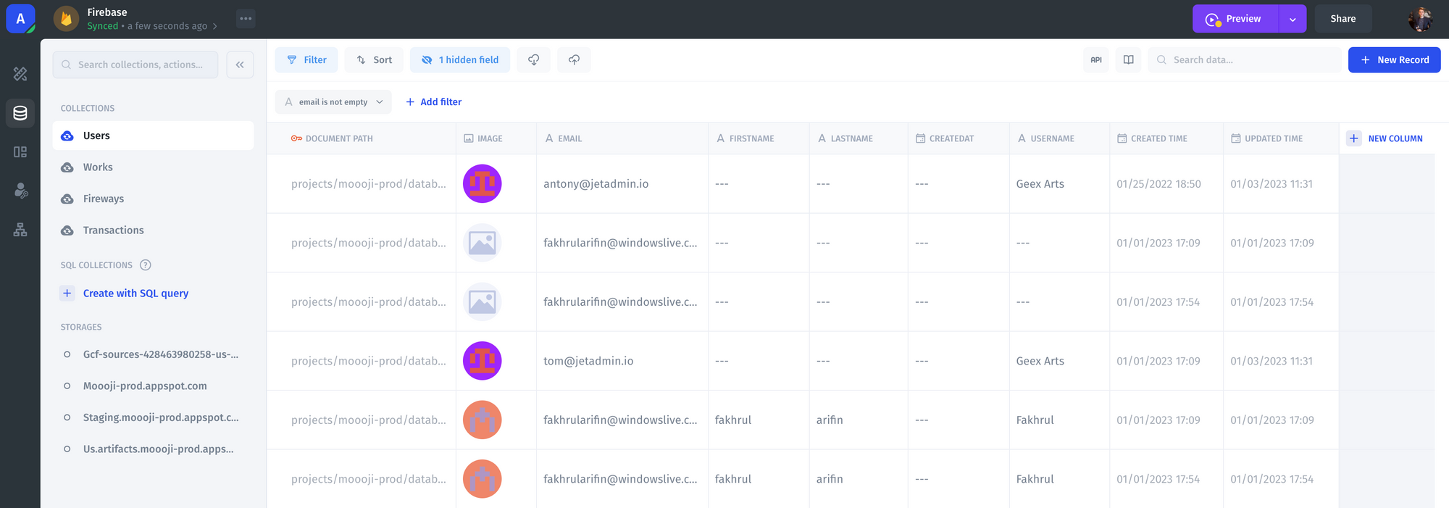Screen dimensions: 1449x508
Task: Click the plus icon for SQL query
Action: pos(67,293)
